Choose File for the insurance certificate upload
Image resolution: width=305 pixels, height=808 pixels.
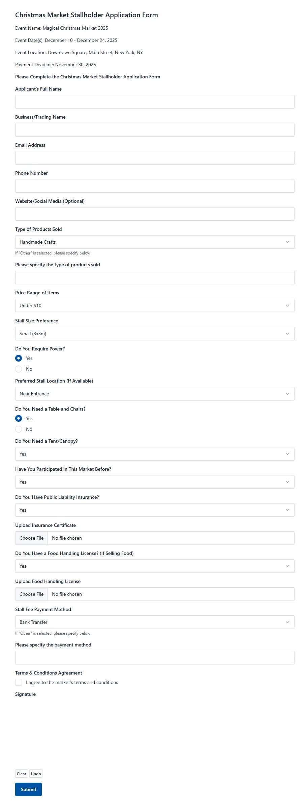tap(32, 538)
